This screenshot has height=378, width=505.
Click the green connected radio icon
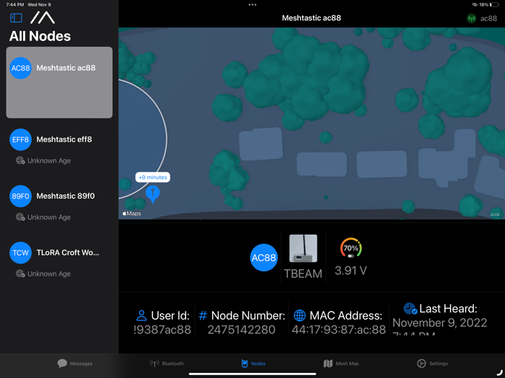click(x=472, y=18)
